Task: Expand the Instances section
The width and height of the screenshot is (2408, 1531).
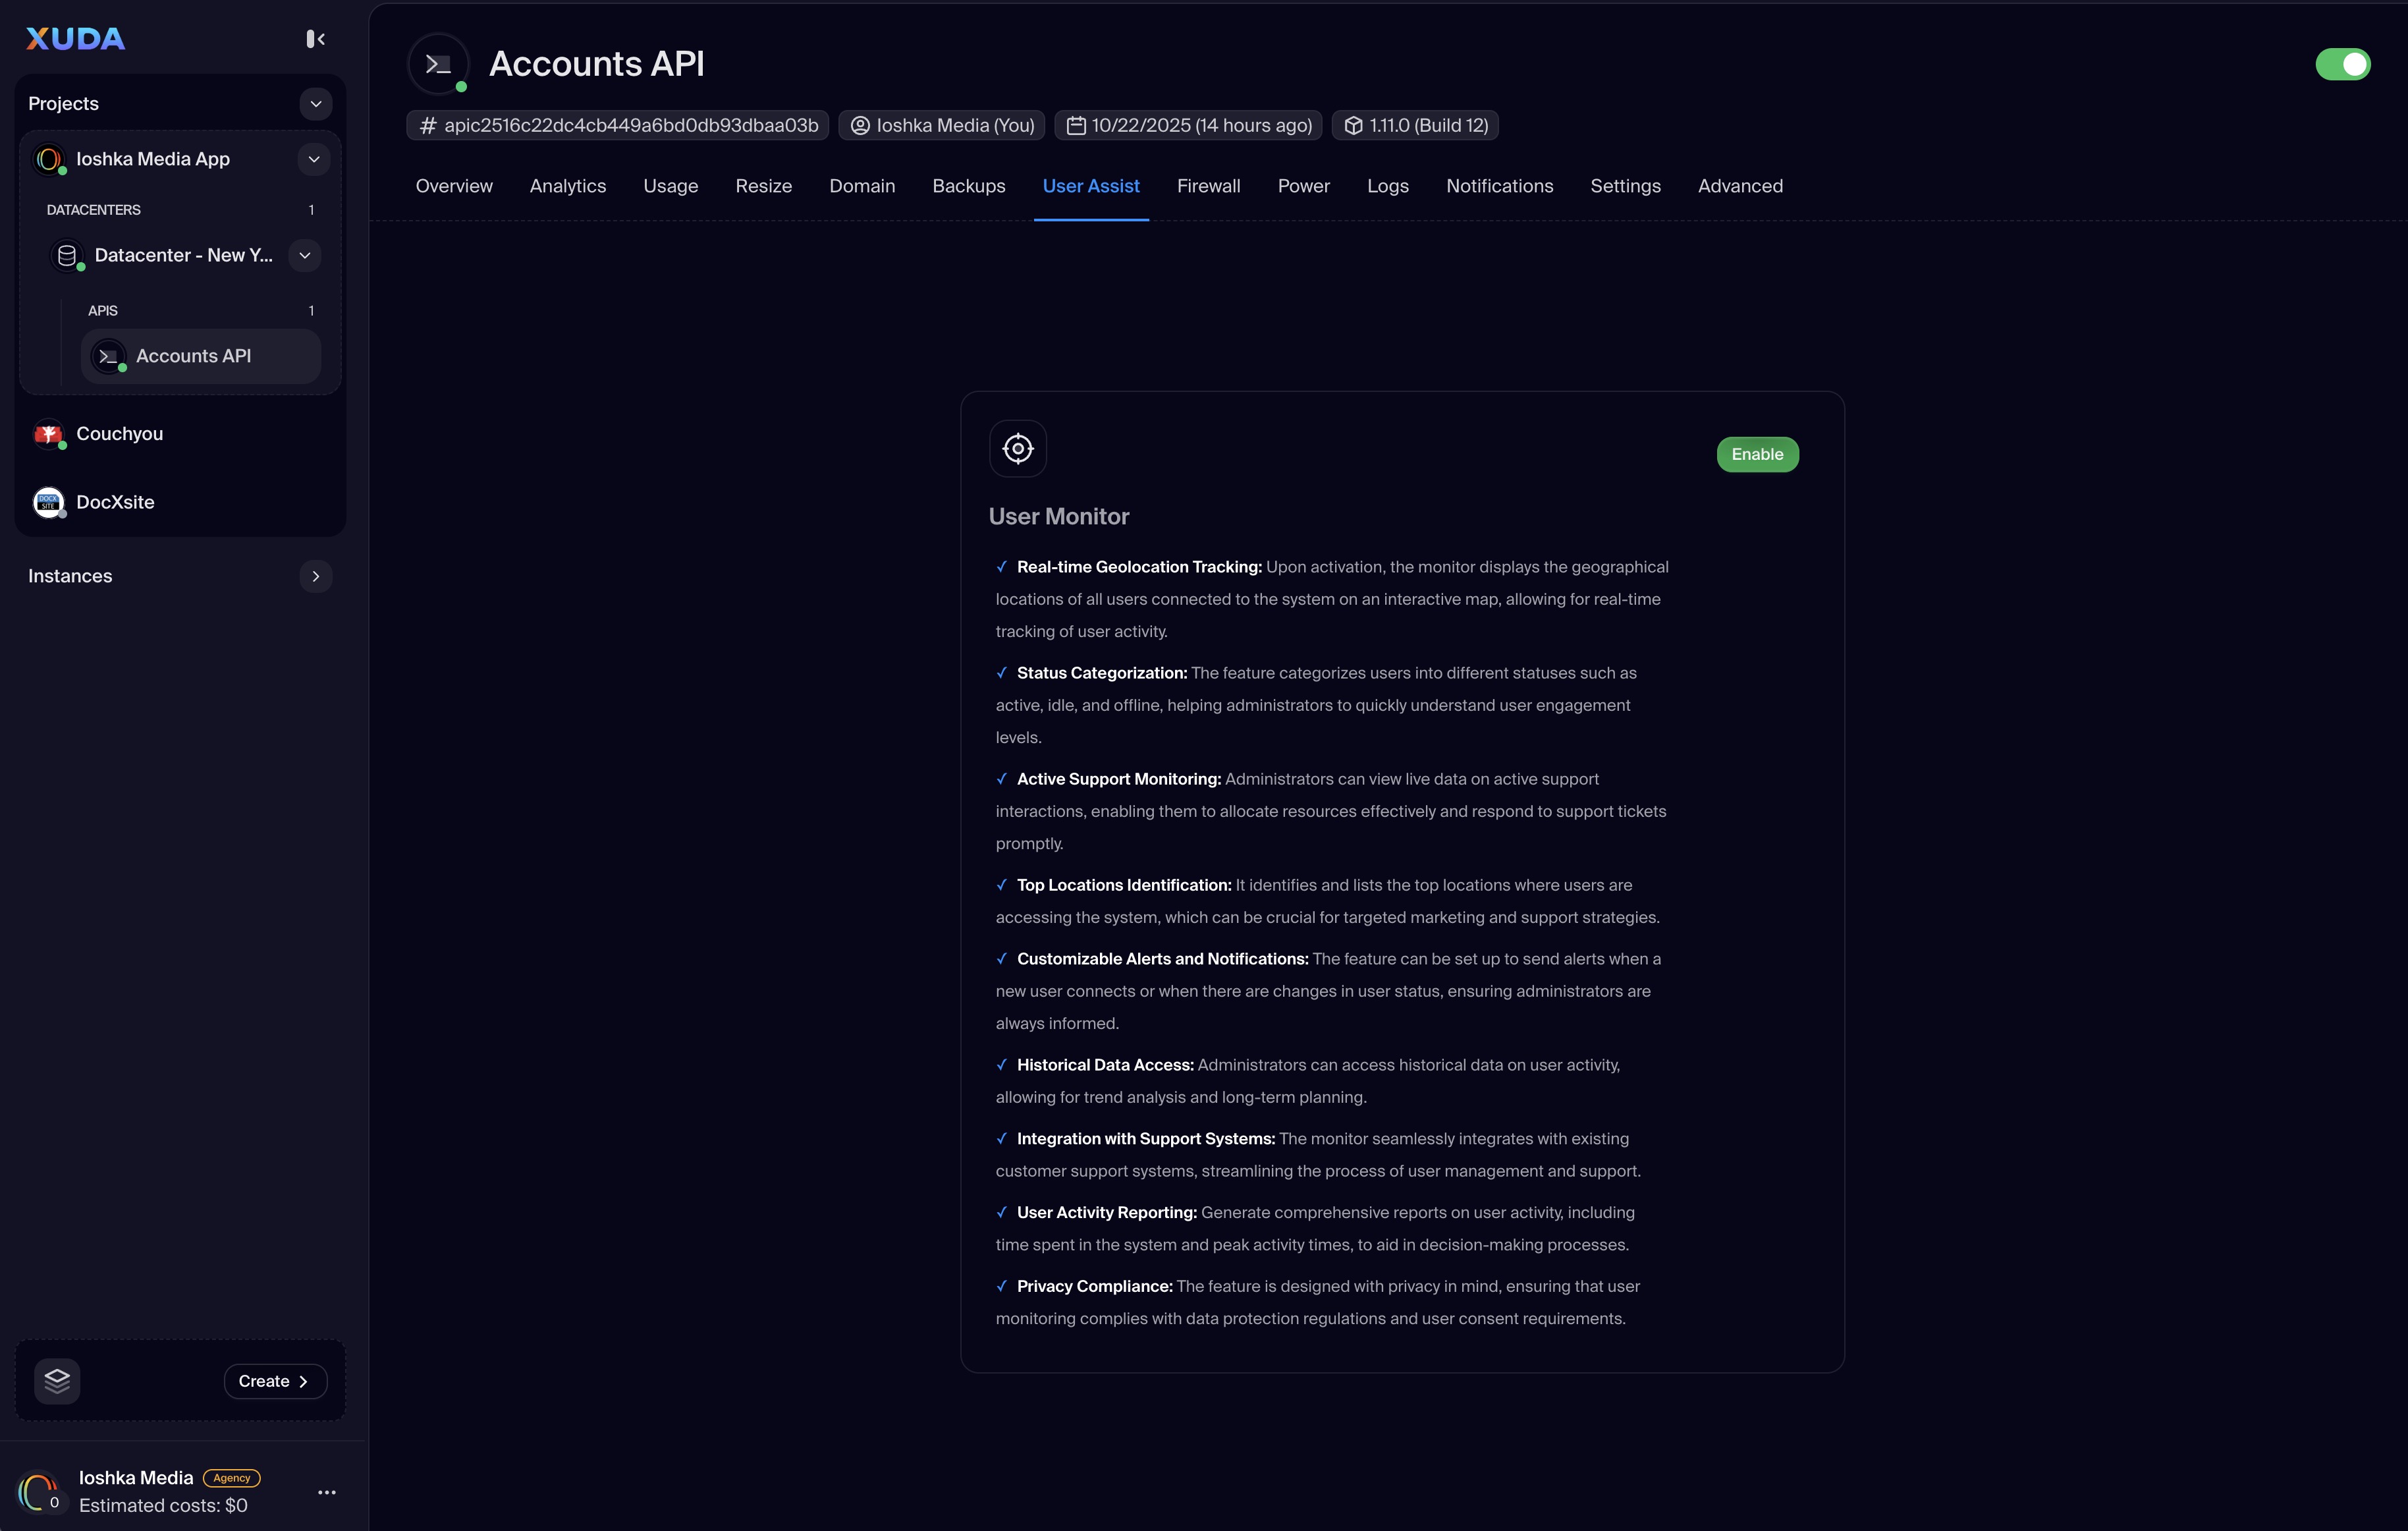Action: coord(316,576)
